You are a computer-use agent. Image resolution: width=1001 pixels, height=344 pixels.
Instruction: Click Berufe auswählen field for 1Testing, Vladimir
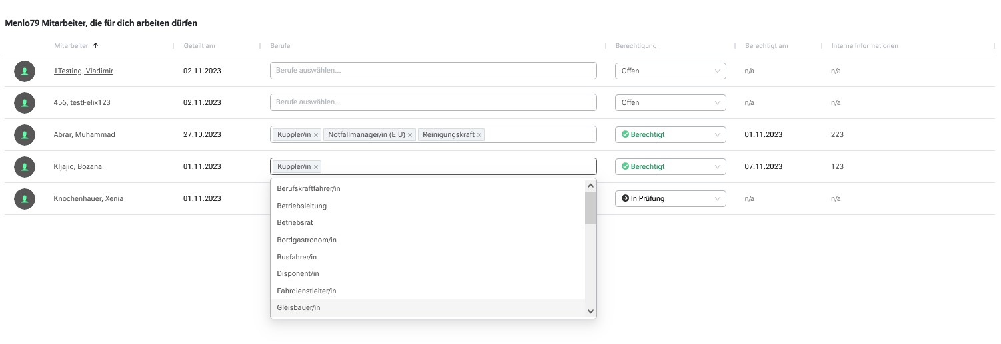tap(433, 71)
